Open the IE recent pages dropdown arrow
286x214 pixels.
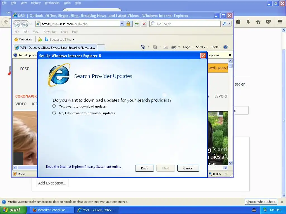[31, 24]
